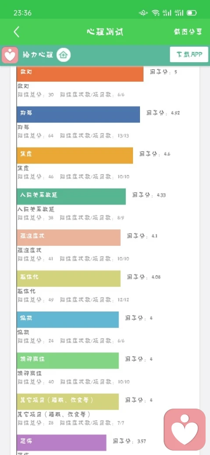
Task: Tap the back arrow in header
Action: click(17, 32)
